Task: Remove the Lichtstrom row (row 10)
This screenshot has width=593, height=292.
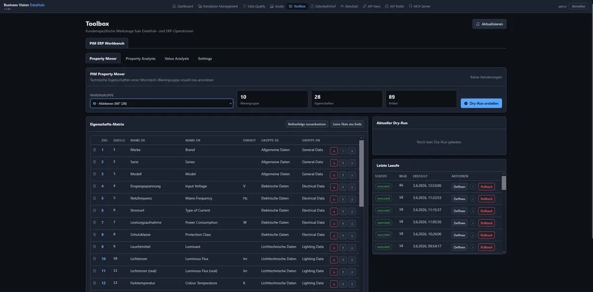Action: (334, 259)
